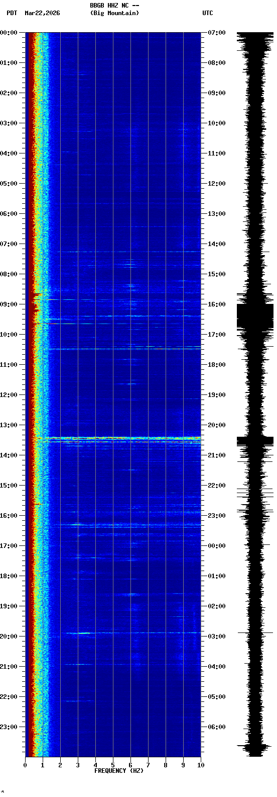Click the large waveform burst near 16:00 UTC
The width and height of the screenshot is (277, 797).
(x=255, y=315)
